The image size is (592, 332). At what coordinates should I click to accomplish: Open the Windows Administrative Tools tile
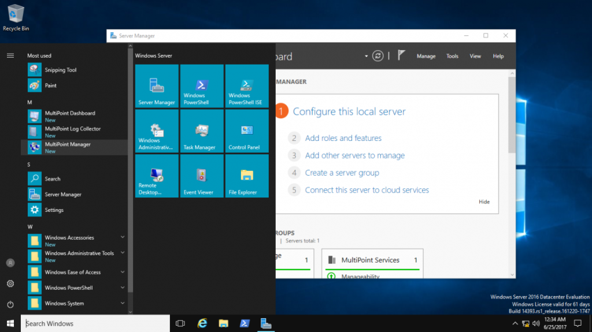[x=157, y=131]
